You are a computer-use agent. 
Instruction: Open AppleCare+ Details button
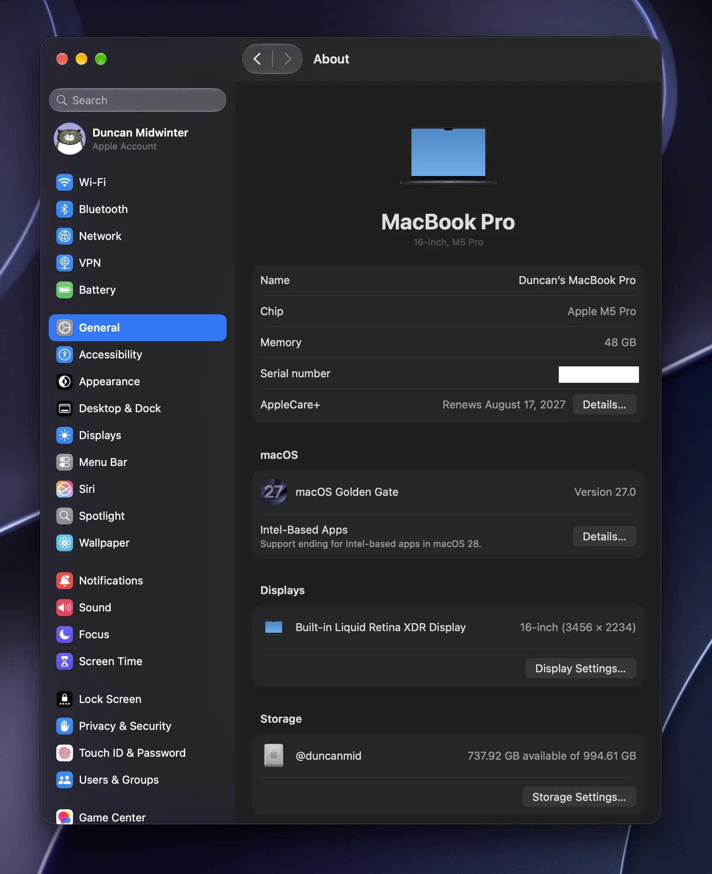(604, 405)
